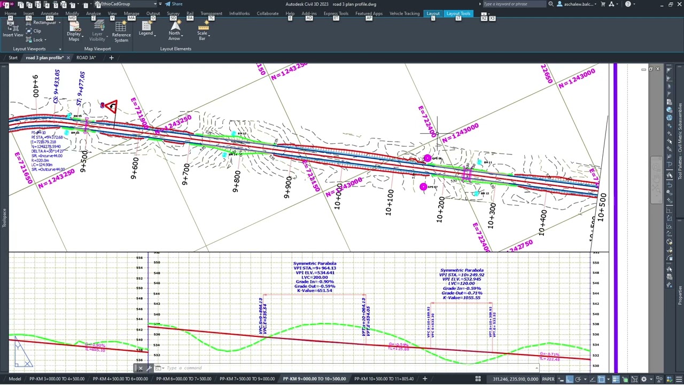684x385 pixels.
Task: Click the Map Viewport panel title
Action: pos(97,49)
